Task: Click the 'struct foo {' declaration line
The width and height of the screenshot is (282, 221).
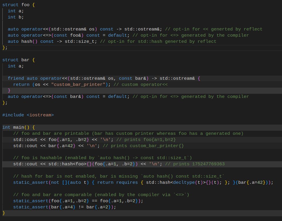Action: [18, 5]
